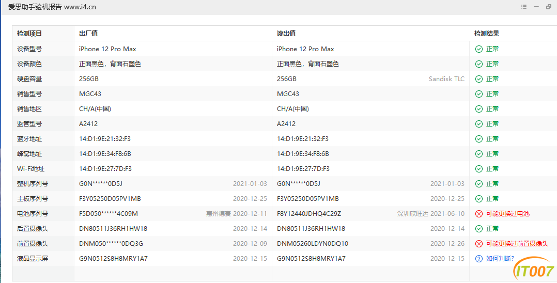Select read front camera serial DNM05260LDYN0DQ10
The width and height of the screenshot is (557, 283).
[x=313, y=244]
